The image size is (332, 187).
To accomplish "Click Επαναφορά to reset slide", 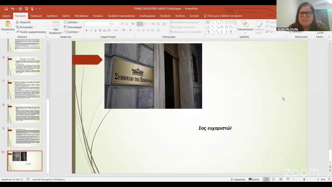I will click(73, 27).
